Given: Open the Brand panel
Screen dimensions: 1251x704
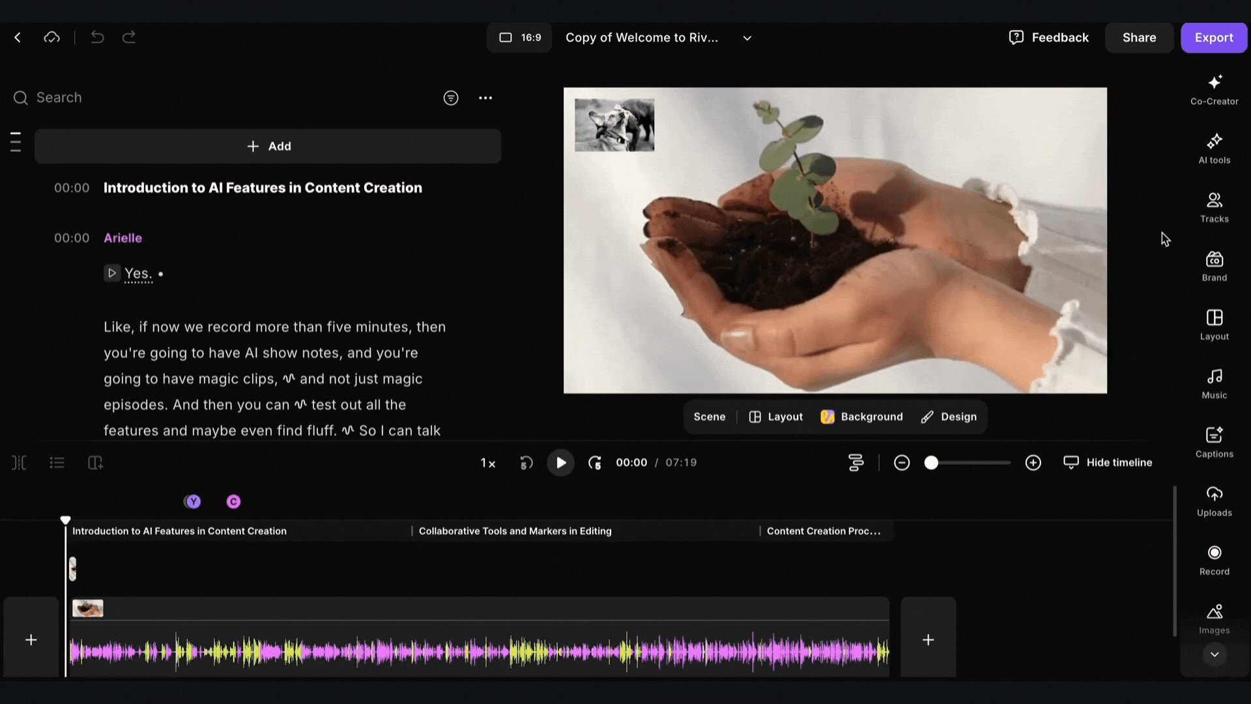Looking at the screenshot, I should point(1214,266).
